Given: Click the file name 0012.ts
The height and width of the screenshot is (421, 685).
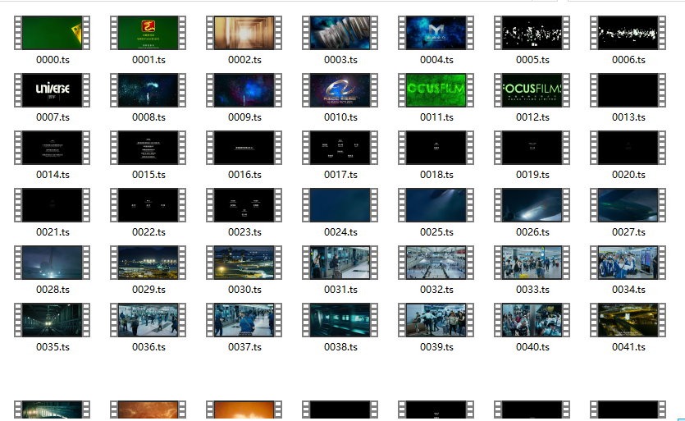Looking at the screenshot, I should pos(532,117).
